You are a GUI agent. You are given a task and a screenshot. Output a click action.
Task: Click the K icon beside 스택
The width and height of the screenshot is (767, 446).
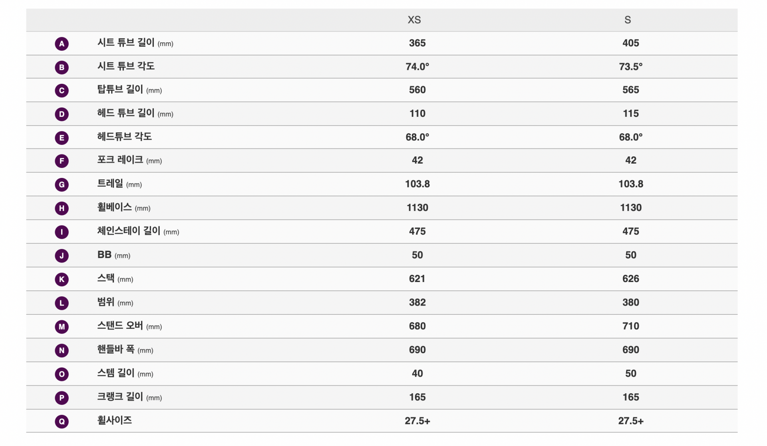(62, 279)
